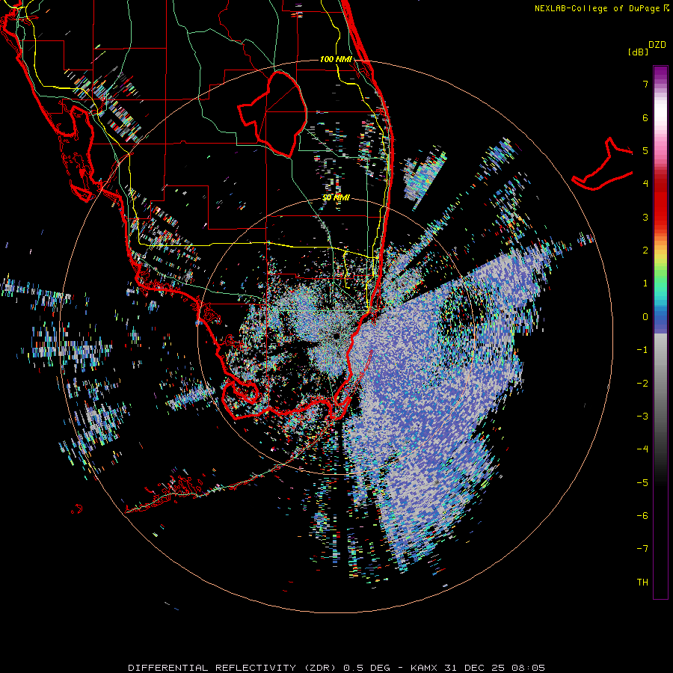Viewport: 673px width, 673px height.
Task: Click the DIFFERENTIAL REFLECTIVITY (ZDR) caption text
Action: (x=233, y=668)
